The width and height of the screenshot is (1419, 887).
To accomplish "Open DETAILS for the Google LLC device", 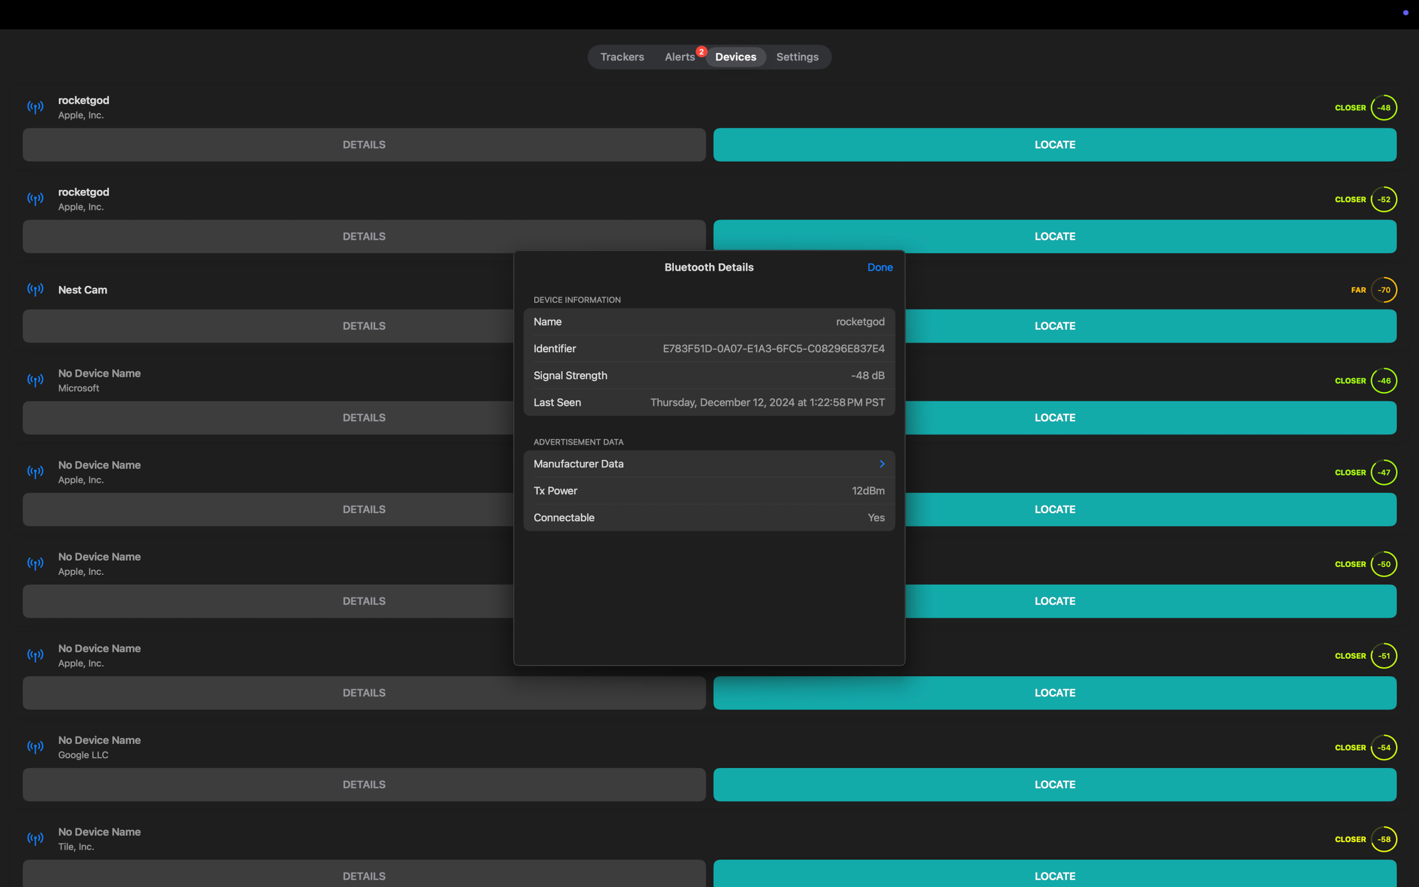I will pyautogui.click(x=364, y=785).
